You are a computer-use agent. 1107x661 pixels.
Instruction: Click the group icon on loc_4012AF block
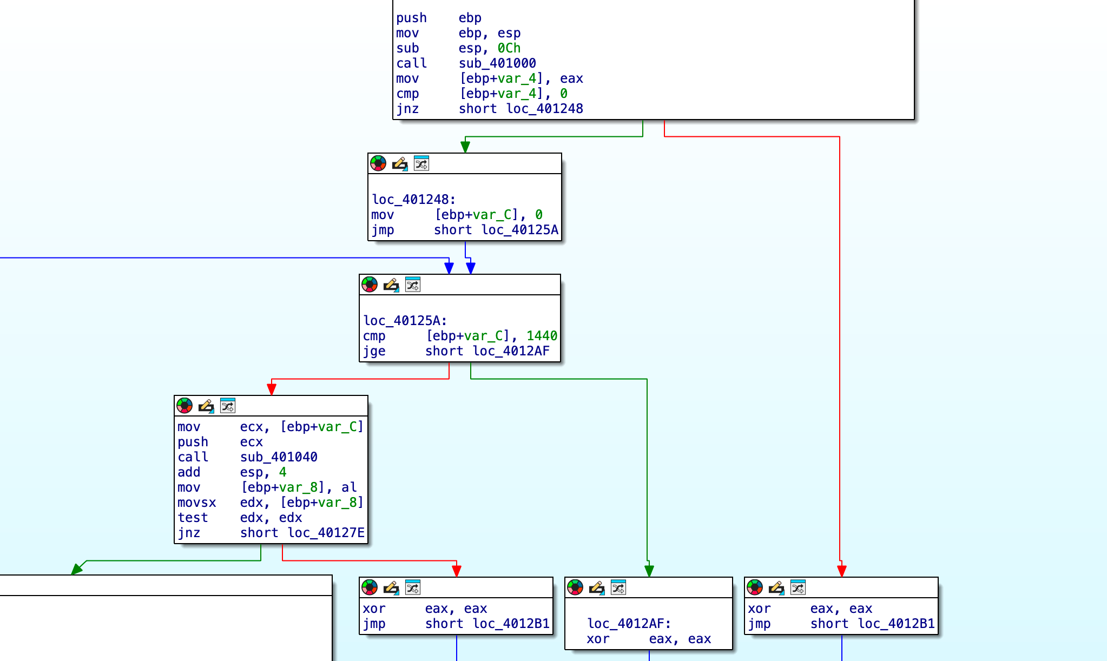click(x=618, y=587)
